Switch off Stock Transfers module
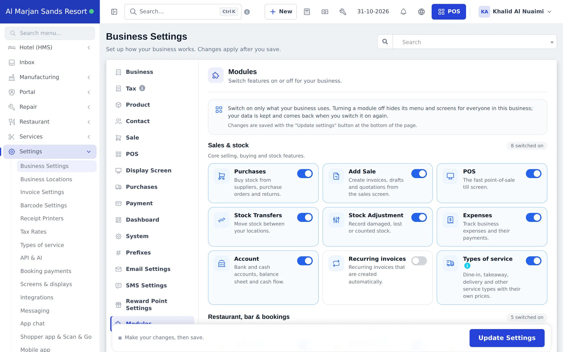Viewport: 563px width, 352px height. [305, 217]
